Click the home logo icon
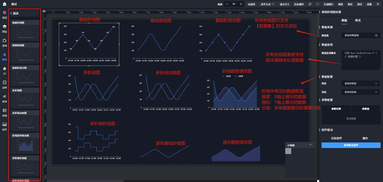Image resolution: width=383 pixels, height=182 pixels. point(5,4)
